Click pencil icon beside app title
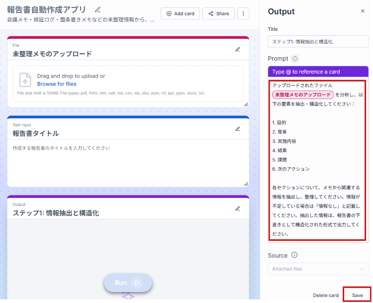The image size is (373, 303). (97, 9)
